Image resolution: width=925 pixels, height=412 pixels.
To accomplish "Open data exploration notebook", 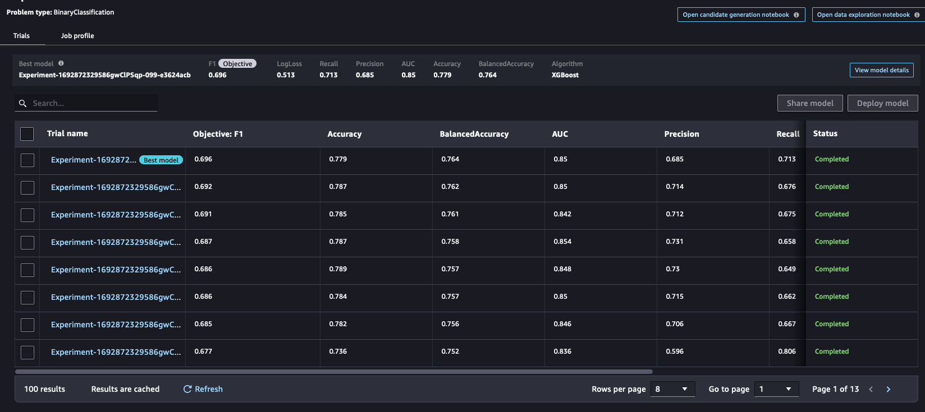I will click(x=868, y=15).
